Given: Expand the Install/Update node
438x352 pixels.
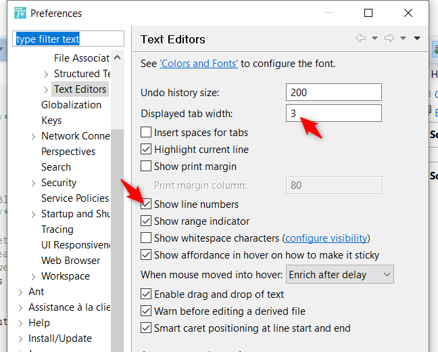Looking at the screenshot, I should (x=20, y=339).
